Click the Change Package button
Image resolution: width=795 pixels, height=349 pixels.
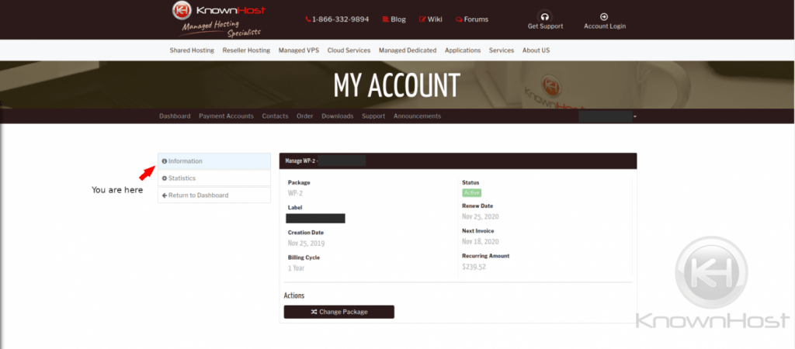(x=338, y=312)
